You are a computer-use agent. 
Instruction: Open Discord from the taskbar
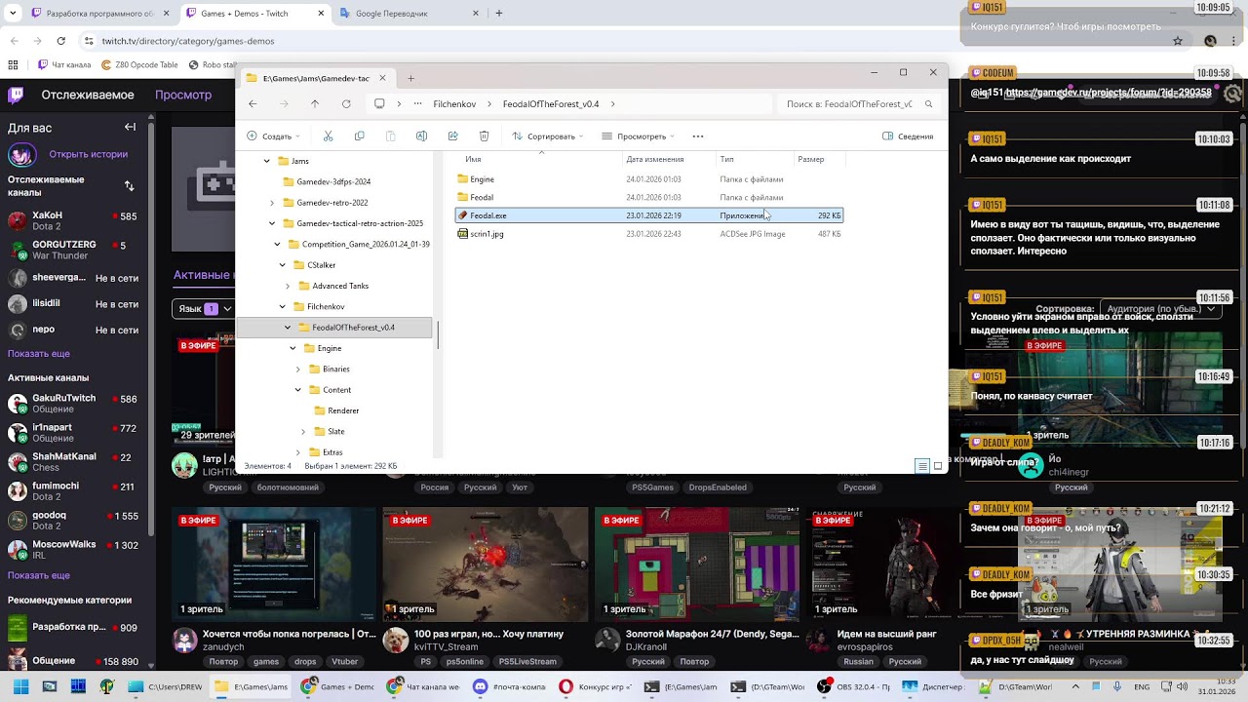tap(508, 686)
